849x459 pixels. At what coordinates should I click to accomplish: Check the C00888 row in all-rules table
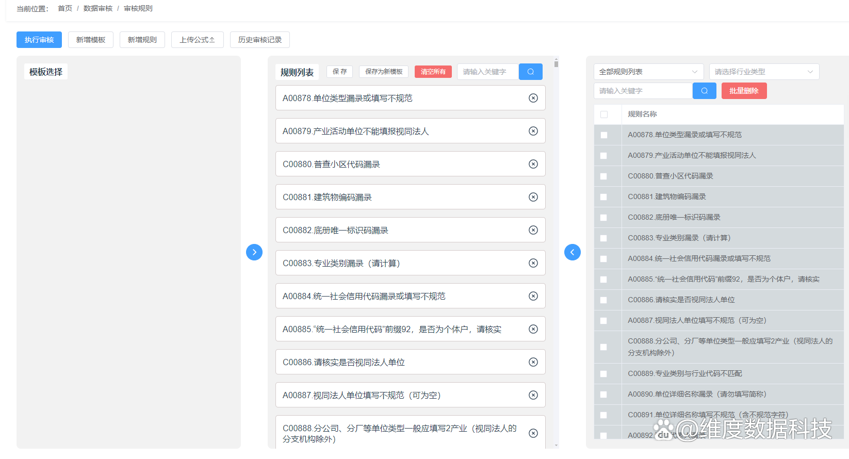[604, 347]
